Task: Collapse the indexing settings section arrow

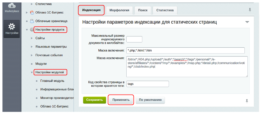Action: tap(247, 22)
